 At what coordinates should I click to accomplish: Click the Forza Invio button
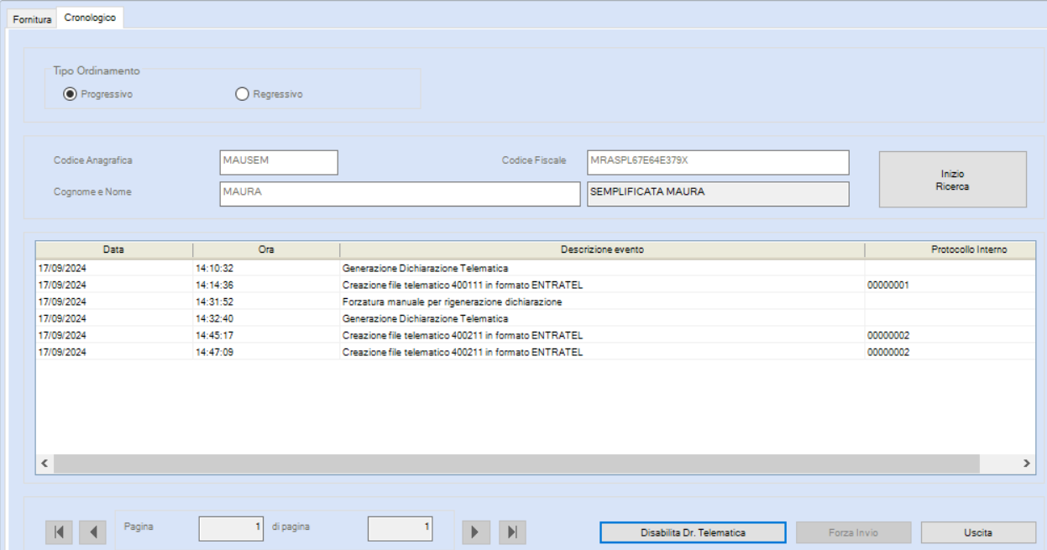[853, 532]
